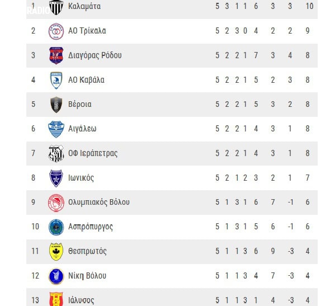Click the rank number 8 for Ιωνικός
Image resolution: width=330 pixels, height=306 pixels.
pos(33,178)
